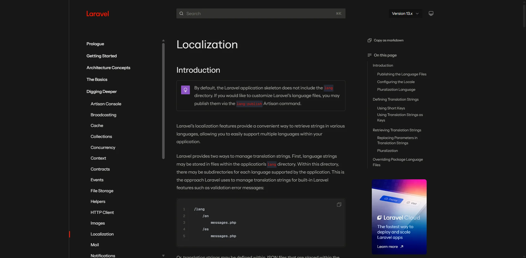Expand The Basics section

point(97,80)
